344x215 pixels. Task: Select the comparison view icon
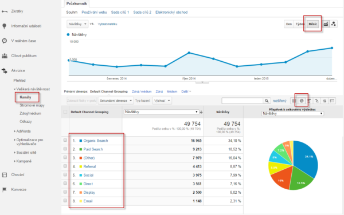317,101
